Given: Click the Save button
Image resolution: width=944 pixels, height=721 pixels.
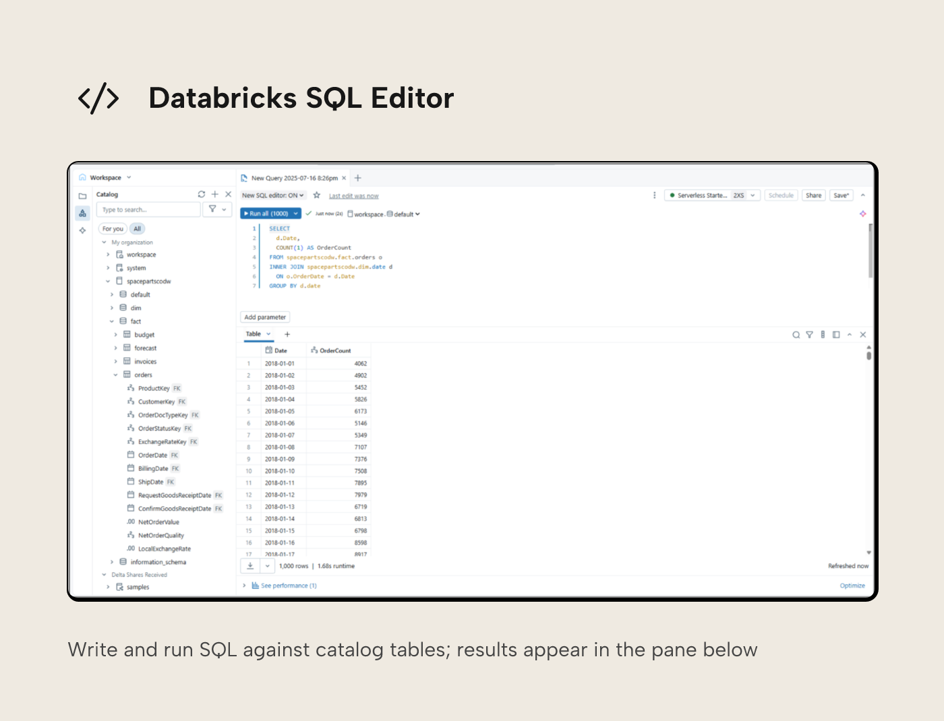Looking at the screenshot, I should pyautogui.click(x=841, y=195).
